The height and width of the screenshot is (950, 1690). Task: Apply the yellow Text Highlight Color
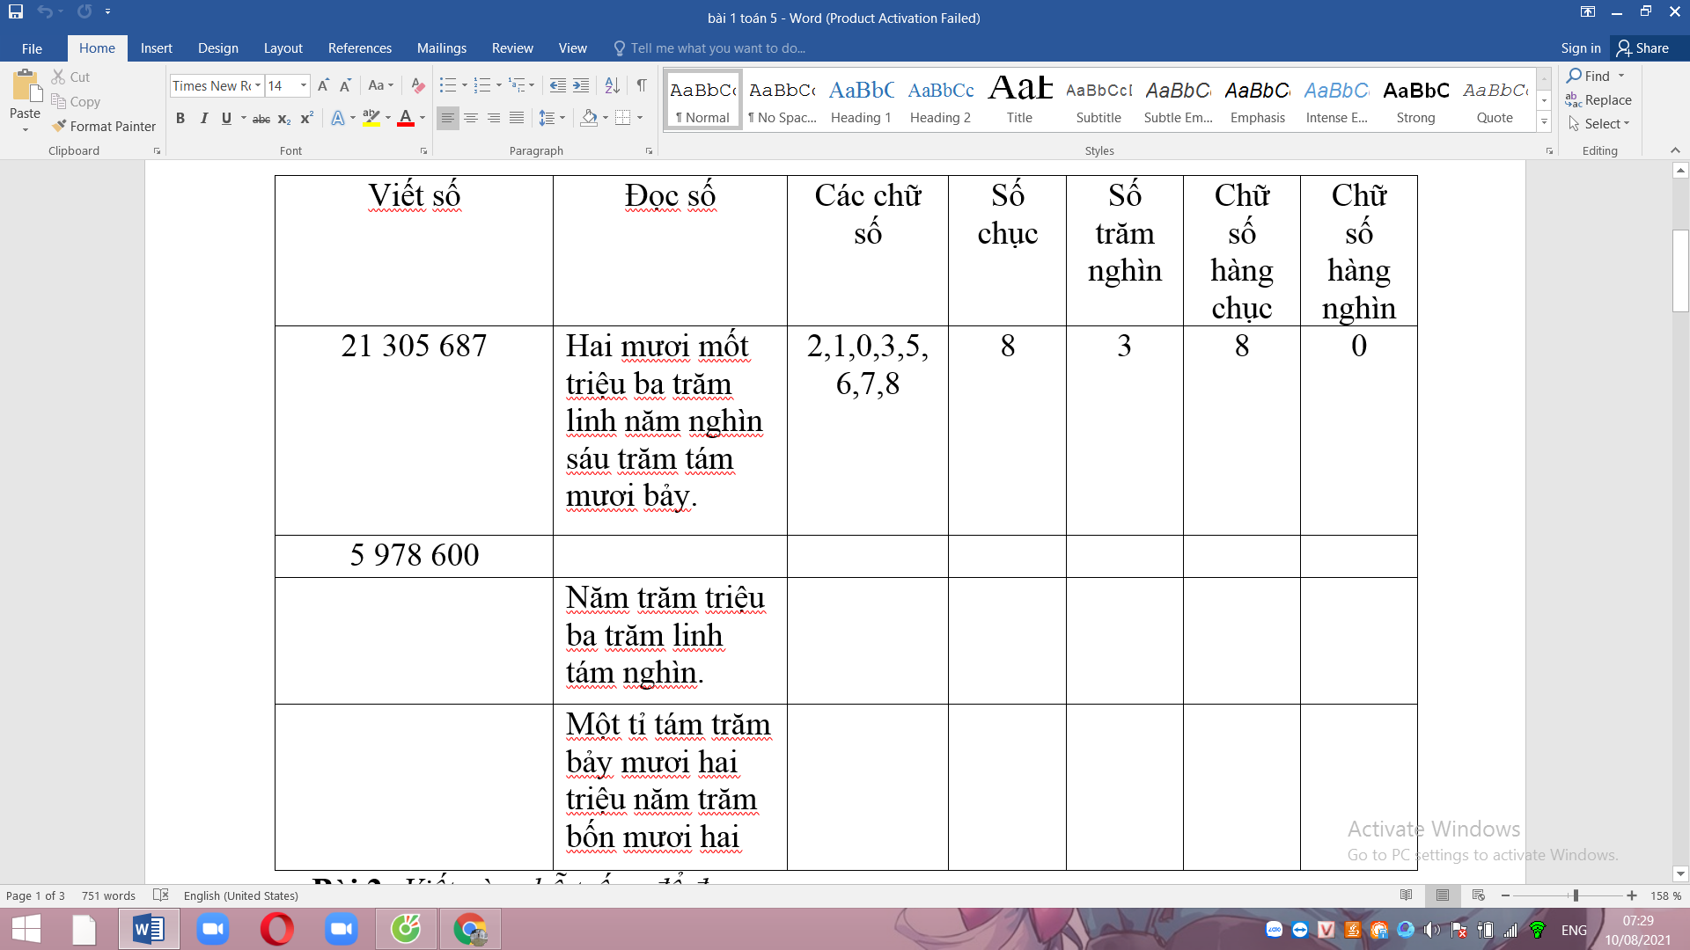371,119
